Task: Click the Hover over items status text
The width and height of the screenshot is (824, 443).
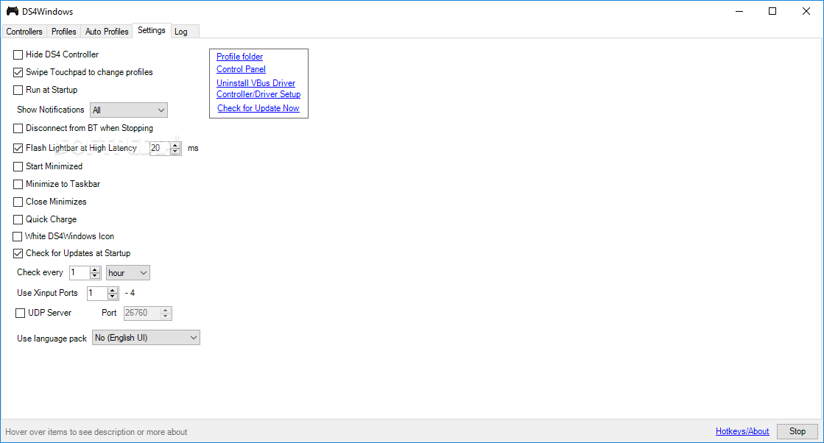Action: [x=96, y=432]
